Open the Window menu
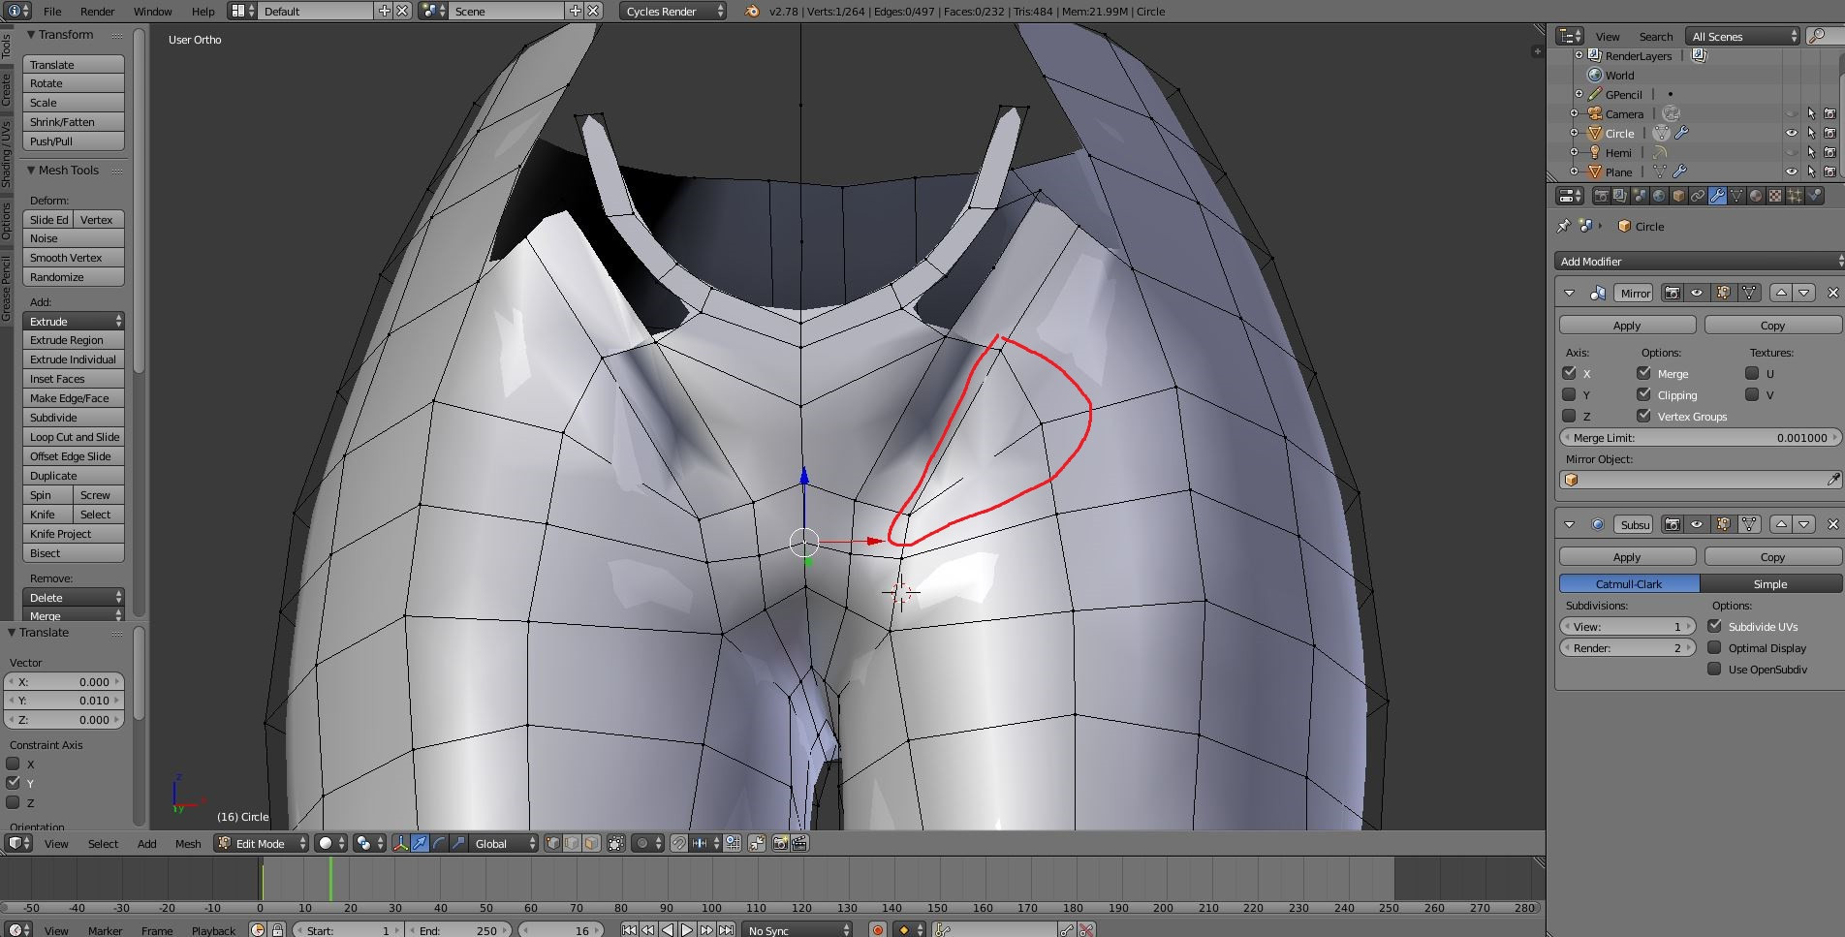 pyautogui.click(x=152, y=12)
